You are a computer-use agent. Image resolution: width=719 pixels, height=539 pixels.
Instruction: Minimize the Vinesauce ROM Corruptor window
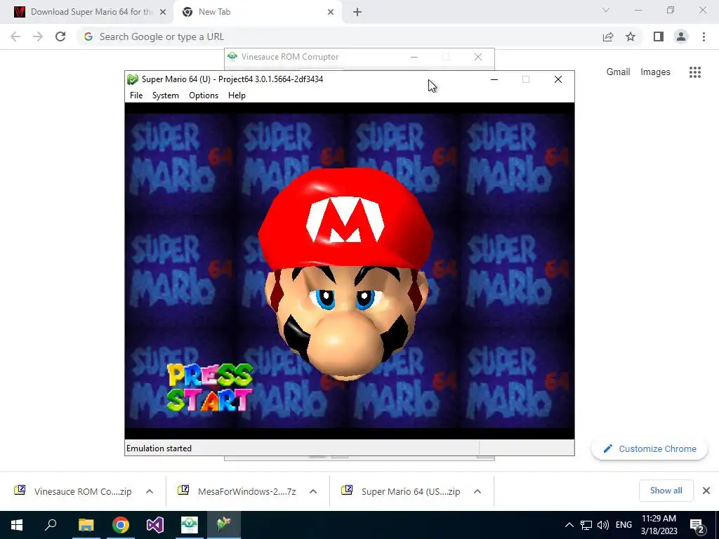pyautogui.click(x=414, y=57)
